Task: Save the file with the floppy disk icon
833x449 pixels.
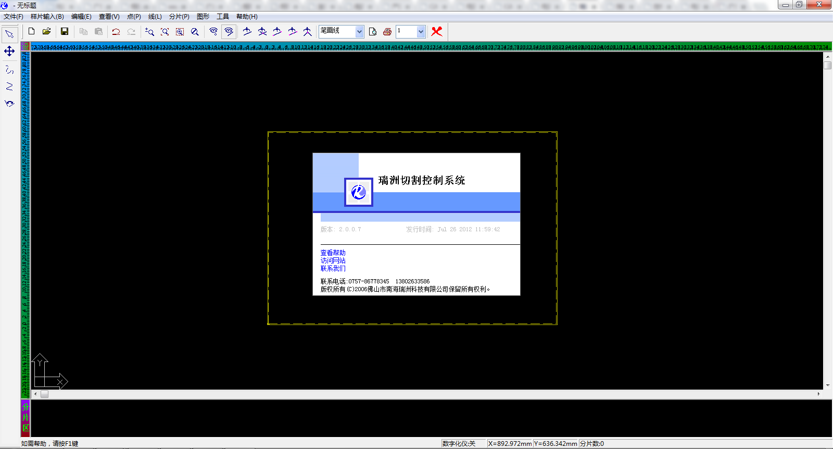Action: (65, 31)
